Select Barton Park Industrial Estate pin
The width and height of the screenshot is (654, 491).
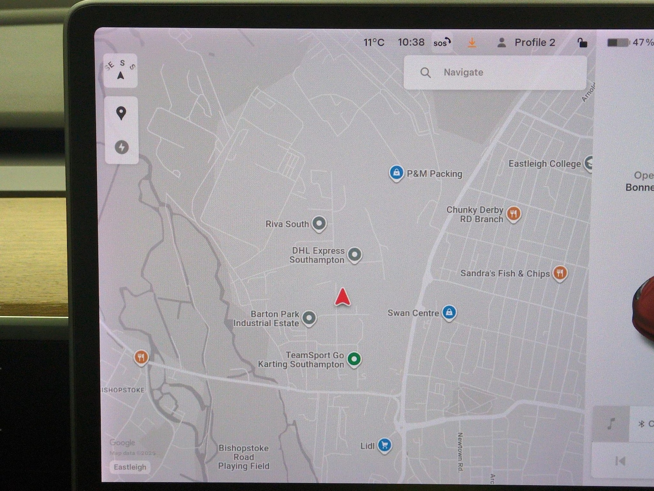(309, 318)
